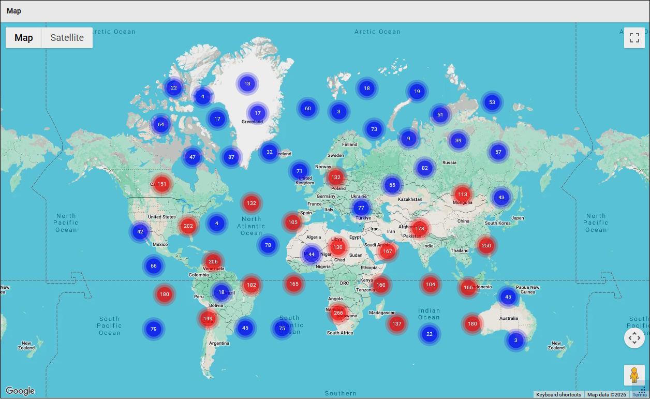This screenshot has height=399, width=650.
Task: Open the map camera controls
Action: click(x=634, y=338)
